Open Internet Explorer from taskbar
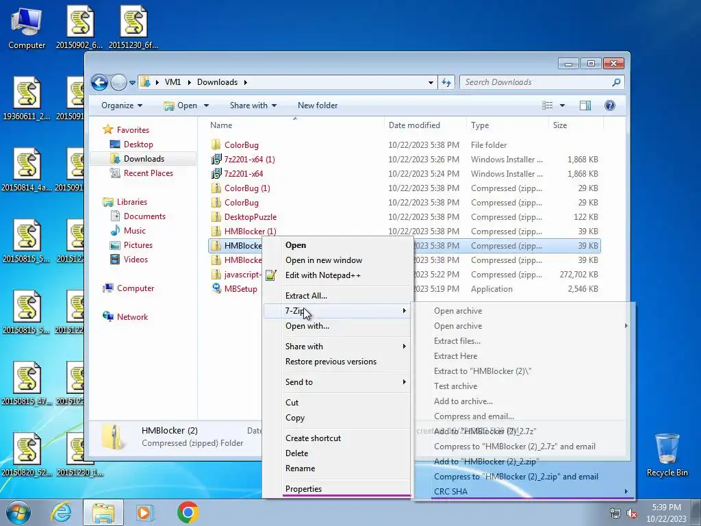Viewport: 701px width, 526px height. 61,512
